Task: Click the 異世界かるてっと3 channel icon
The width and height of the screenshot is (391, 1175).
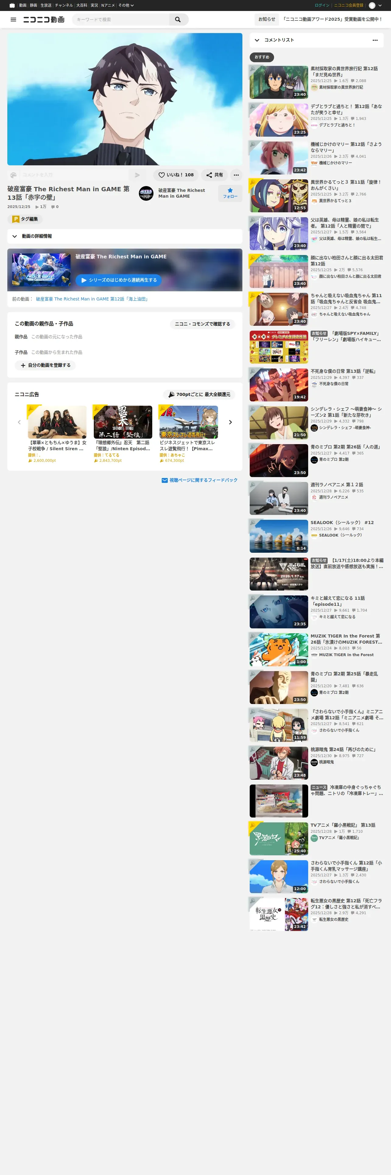Action: tap(314, 201)
